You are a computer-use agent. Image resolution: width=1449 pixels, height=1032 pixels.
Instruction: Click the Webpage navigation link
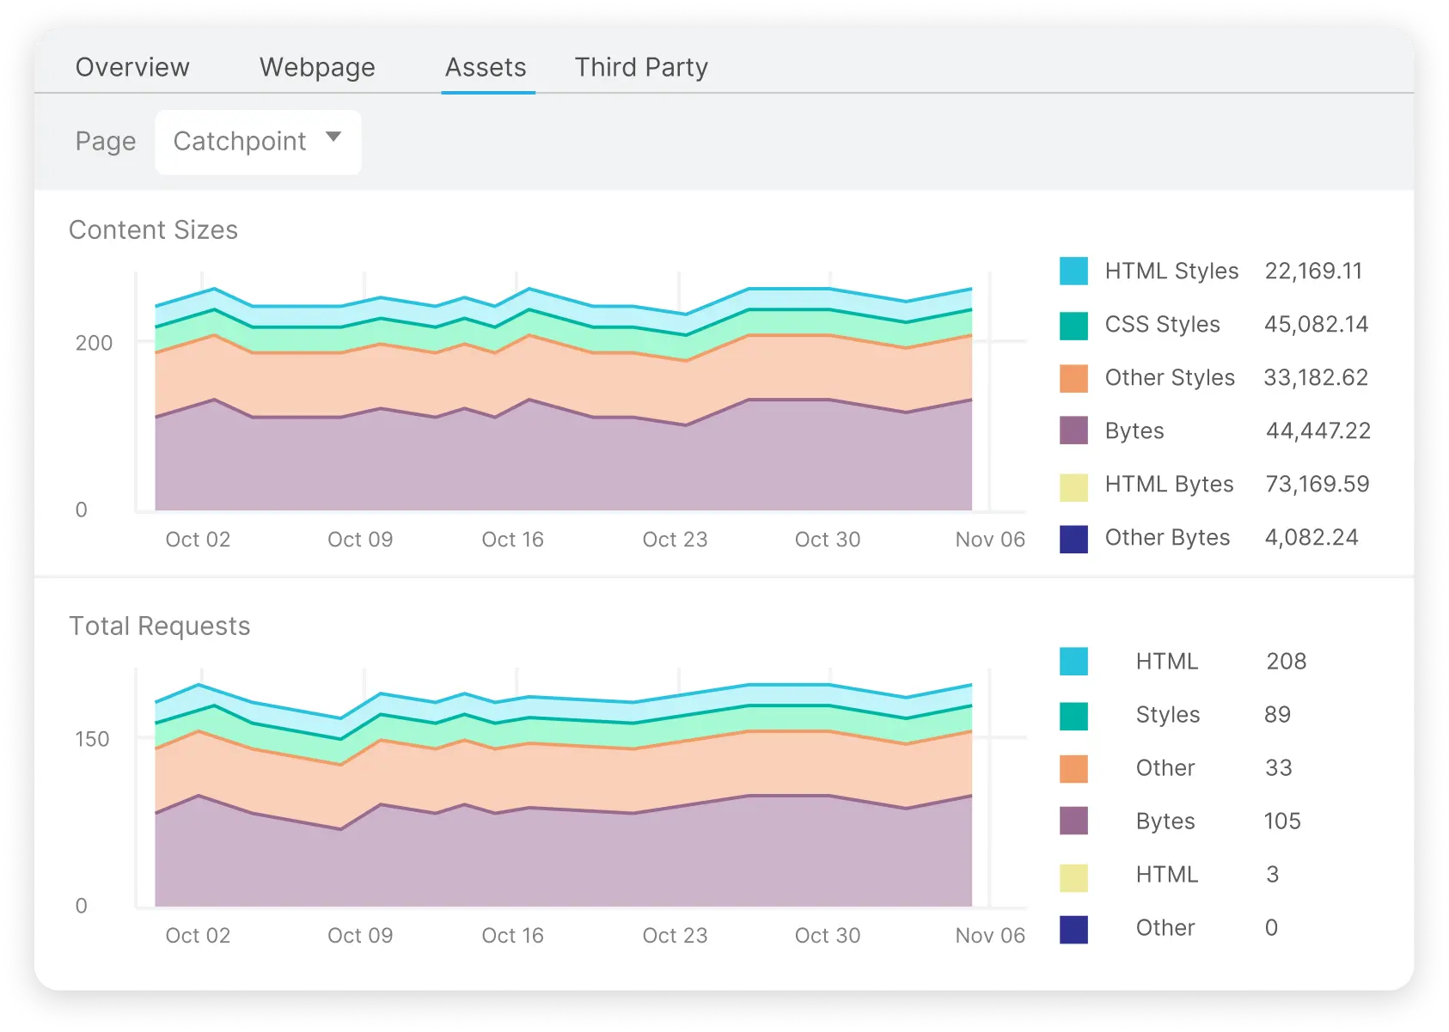coord(317,67)
